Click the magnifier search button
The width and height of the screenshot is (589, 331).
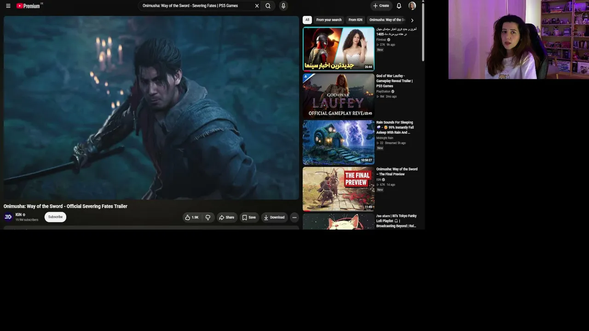268,6
